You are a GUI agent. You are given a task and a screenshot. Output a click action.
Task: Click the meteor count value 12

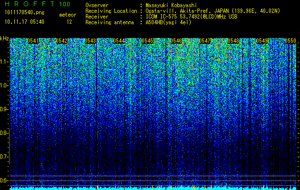tap(69, 22)
